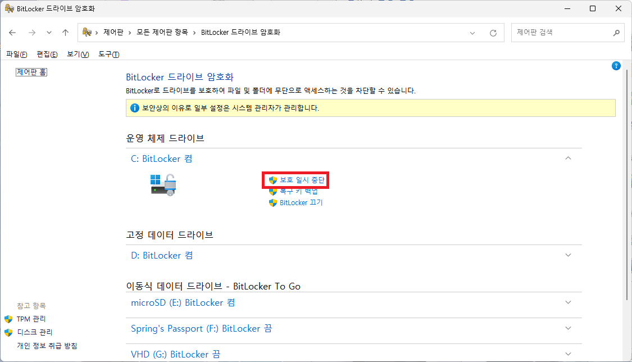
Task: Open the 보기(V) menu
Action: [x=78, y=54]
